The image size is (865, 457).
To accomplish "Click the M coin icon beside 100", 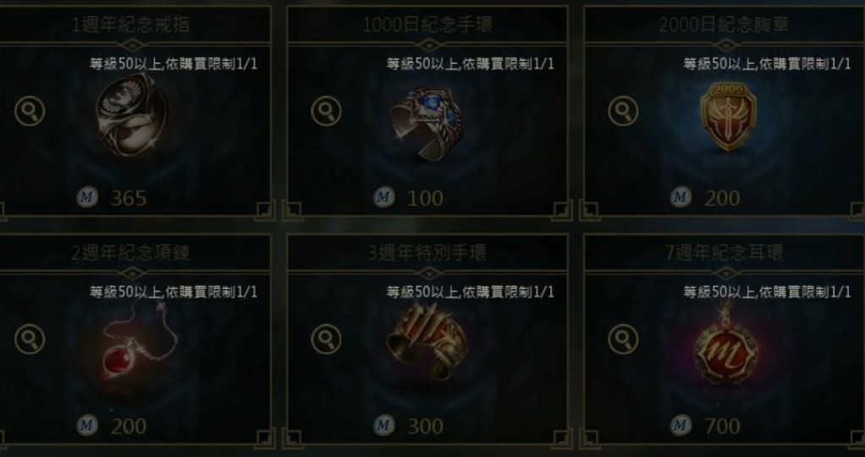I will (384, 197).
